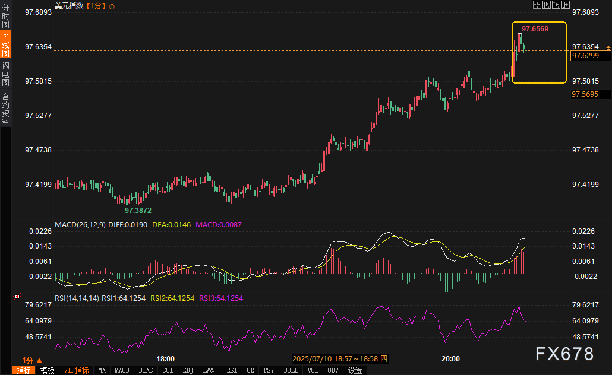
Task: Click the orange up arrows beside price 97.6354
Action: coord(607,47)
